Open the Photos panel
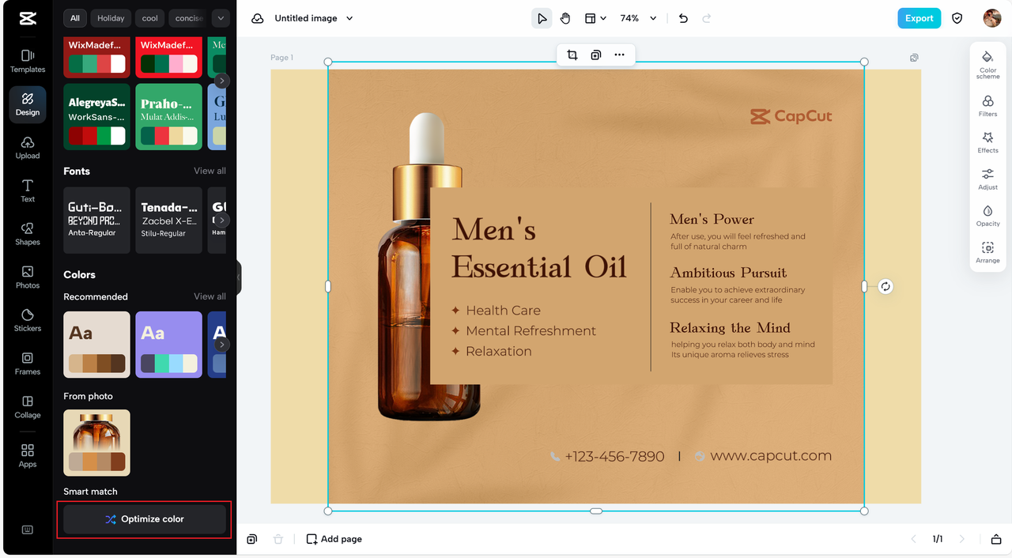This screenshot has height=558, width=1012. [x=28, y=277]
